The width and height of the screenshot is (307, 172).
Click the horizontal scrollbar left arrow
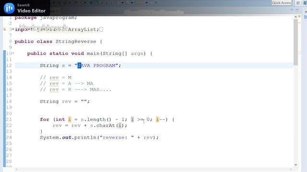16,170
